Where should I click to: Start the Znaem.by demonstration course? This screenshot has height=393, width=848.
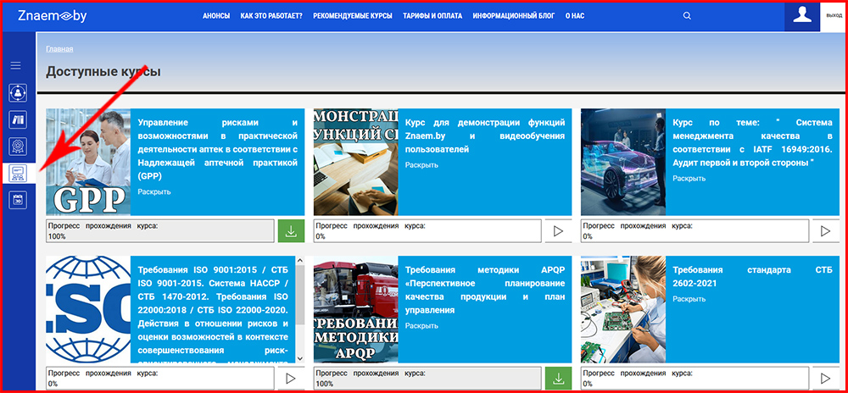pos(559,231)
